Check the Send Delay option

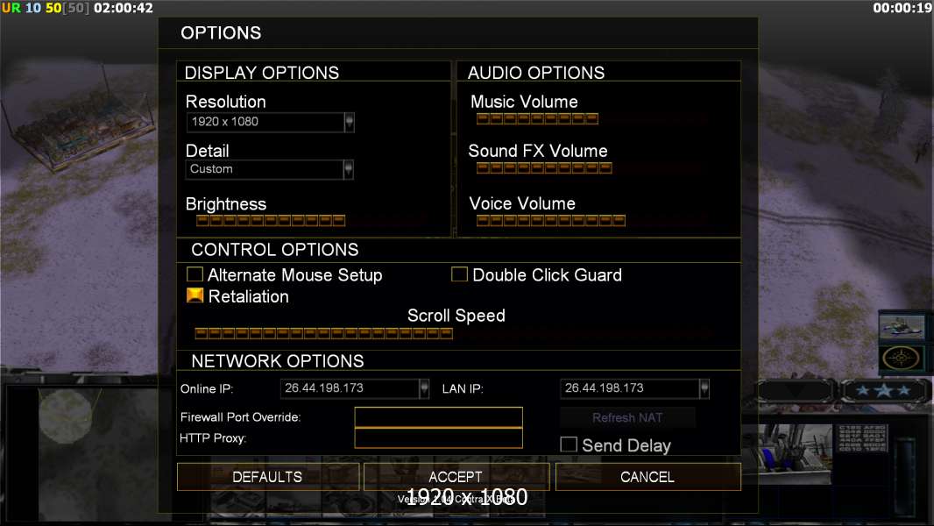coord(569,444)
